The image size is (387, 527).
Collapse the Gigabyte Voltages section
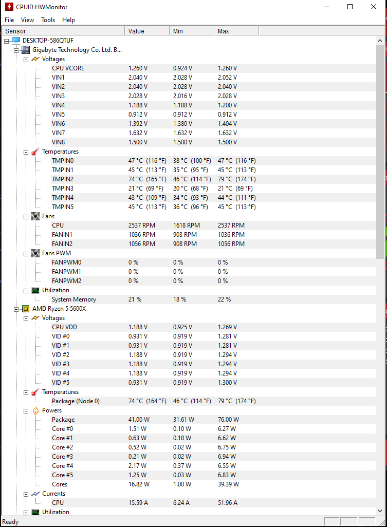point(26,60)
